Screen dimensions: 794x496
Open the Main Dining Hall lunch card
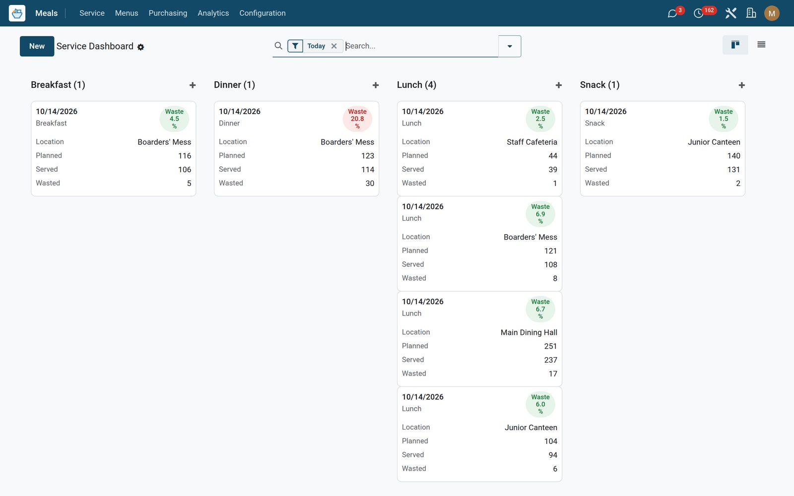pos(479,339)
